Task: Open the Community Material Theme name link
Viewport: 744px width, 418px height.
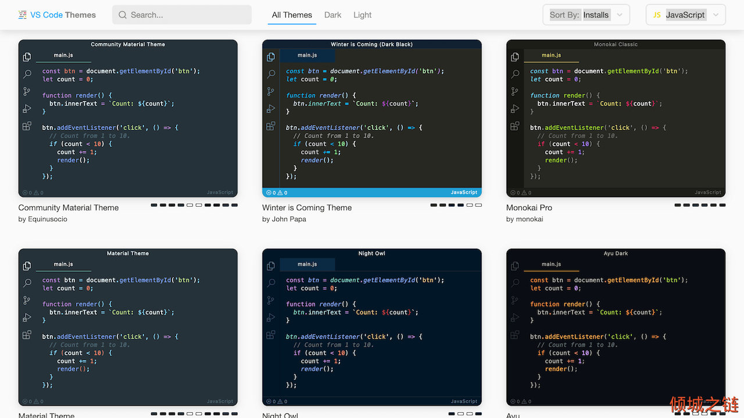Action: pyautogui.click(x=69, y=208)
